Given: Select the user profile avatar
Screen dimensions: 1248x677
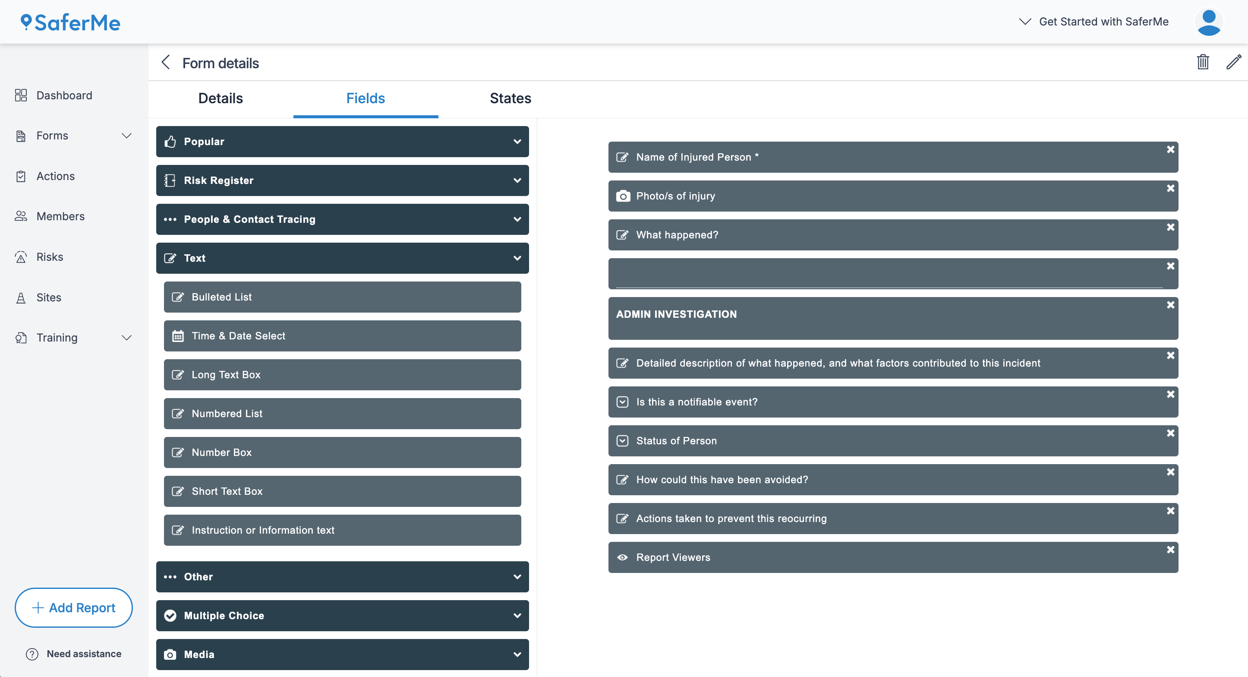Looking at the screenshot, I should coord(1209,21).
